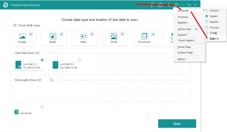
Task: Click the Audio file type icon
Action: click(53, 36)
